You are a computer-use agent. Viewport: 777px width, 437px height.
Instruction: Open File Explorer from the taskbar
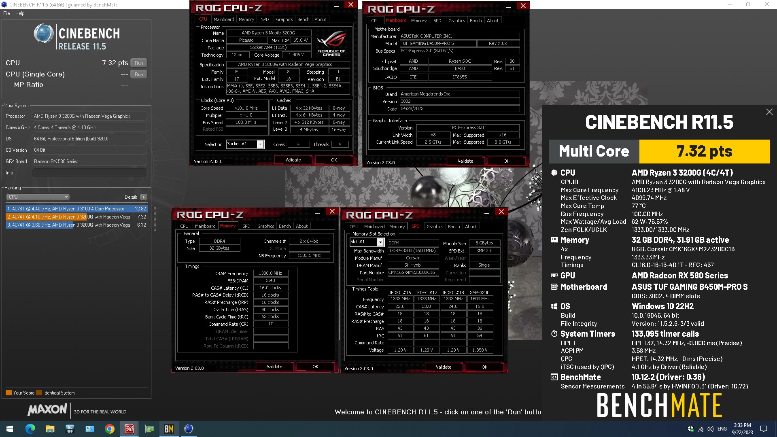pyautogui.click(x=50, y=429)
